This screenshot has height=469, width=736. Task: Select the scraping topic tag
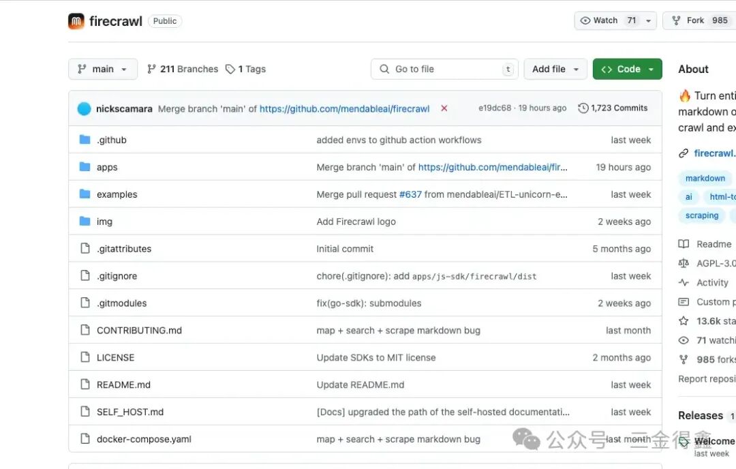(702, 215)
